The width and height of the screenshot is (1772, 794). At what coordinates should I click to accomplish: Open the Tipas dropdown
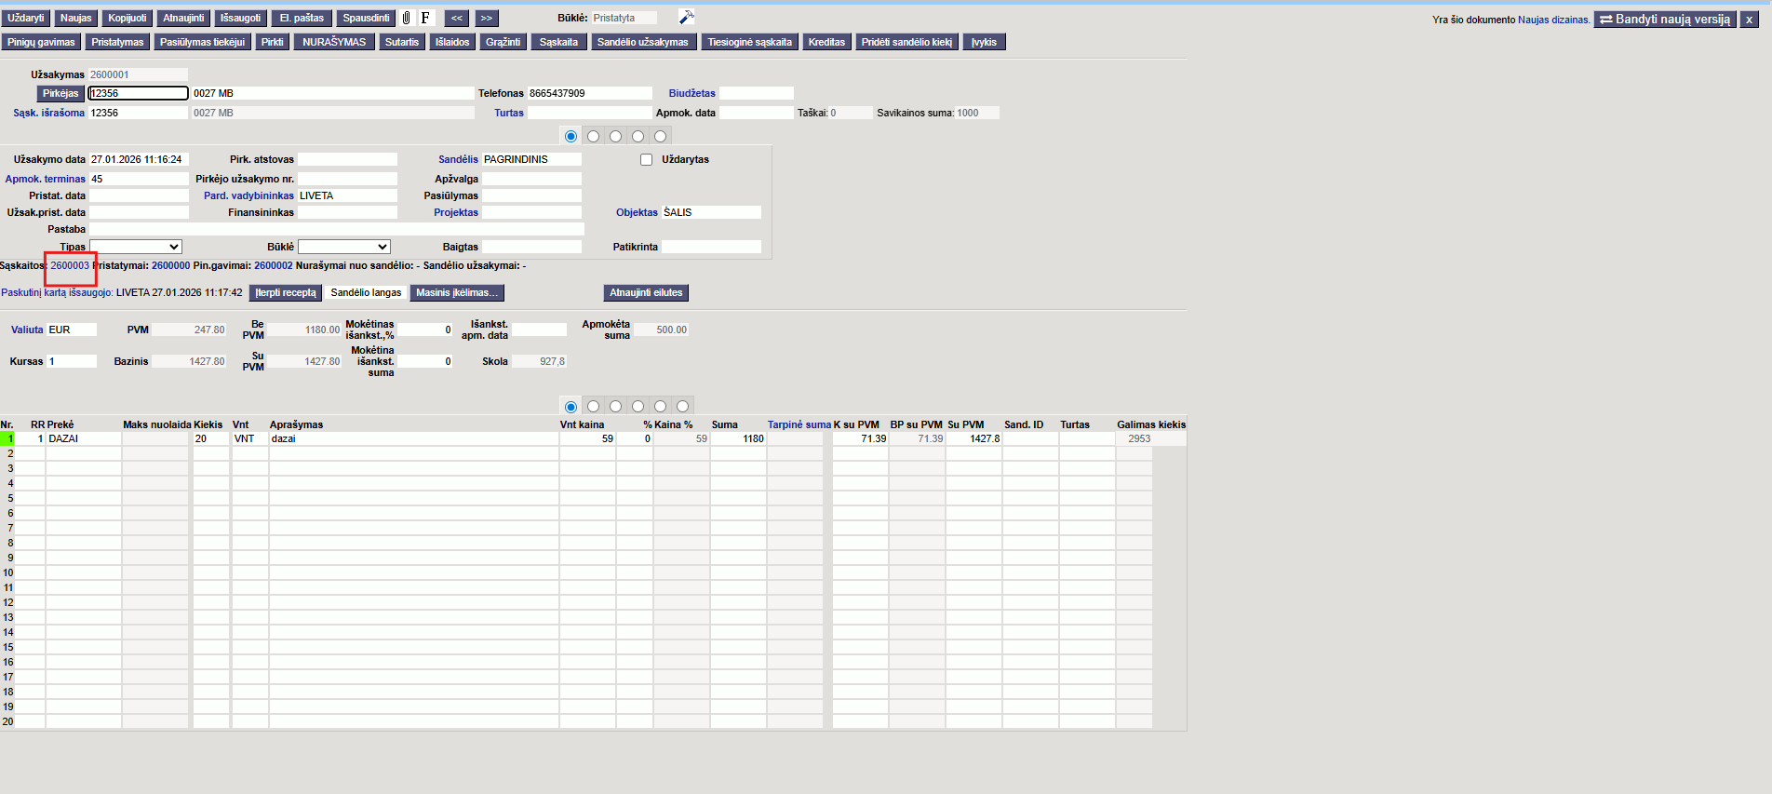pyautogui.click(x=136, y=247)
